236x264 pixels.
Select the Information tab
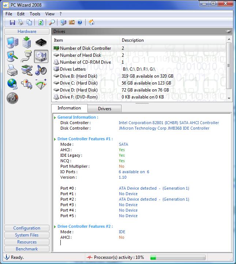(x=69, y=108)
